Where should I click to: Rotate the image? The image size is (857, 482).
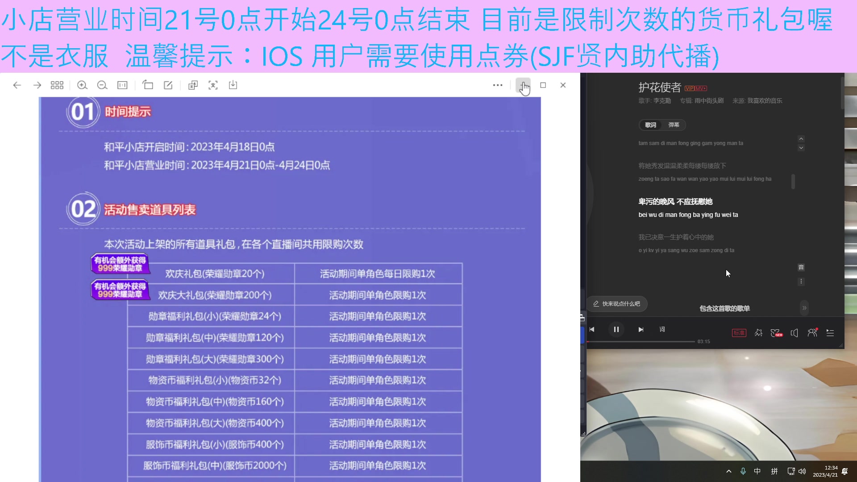pyautogui.click(x=148, y=85)
